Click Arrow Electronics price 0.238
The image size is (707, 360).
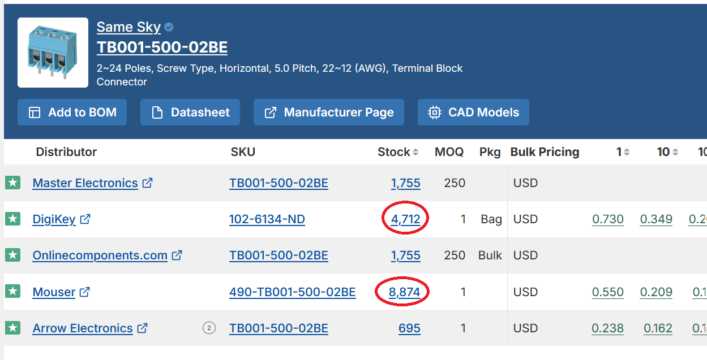coord(608,328)
